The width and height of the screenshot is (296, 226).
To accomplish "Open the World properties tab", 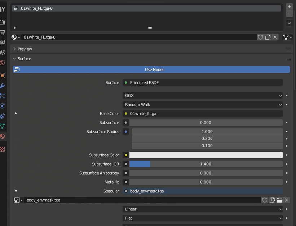I will pyautogui.click(x=3, y=63).
